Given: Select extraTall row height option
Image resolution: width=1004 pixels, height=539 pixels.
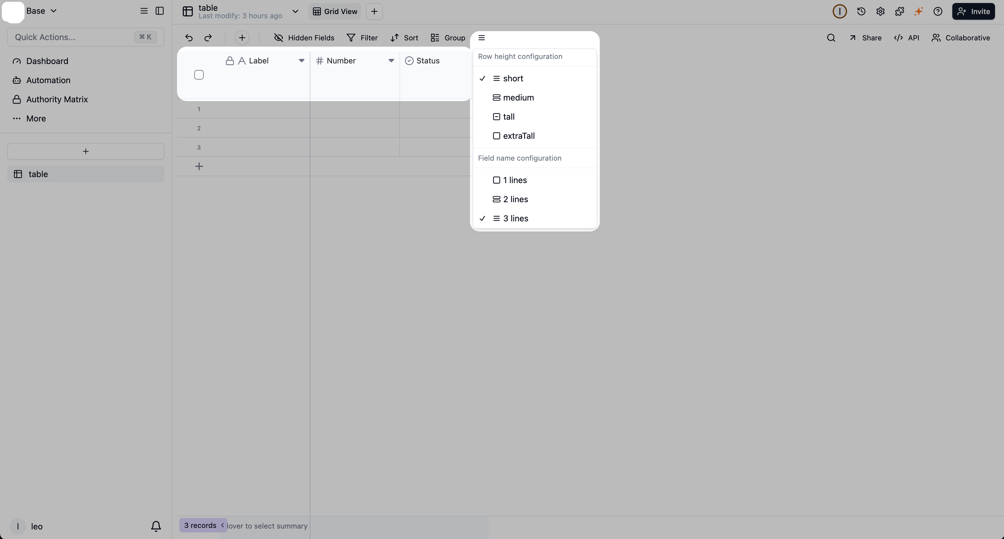Looking at the screenshot, I should [x=518, y=136].
